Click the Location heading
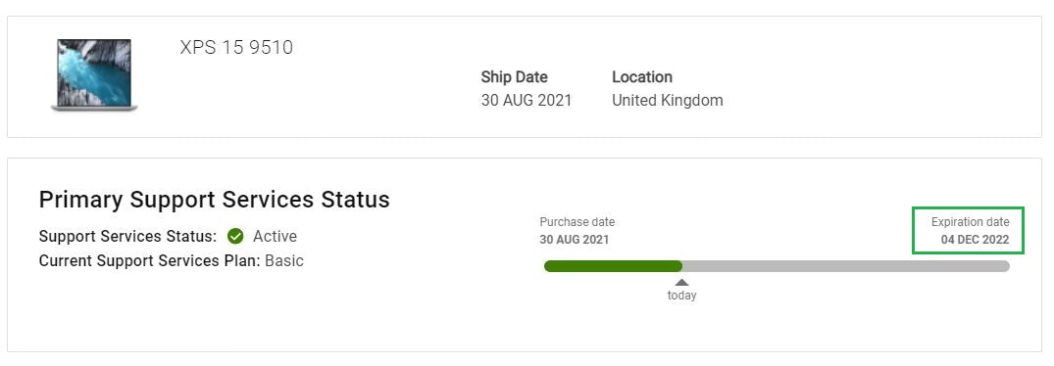This screenshot has width=1054, height=366. (642, 77)
